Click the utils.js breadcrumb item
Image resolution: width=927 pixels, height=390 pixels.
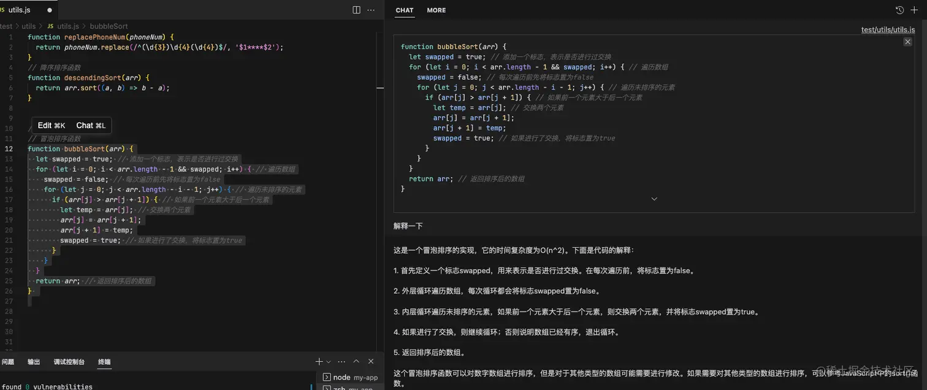67,26
